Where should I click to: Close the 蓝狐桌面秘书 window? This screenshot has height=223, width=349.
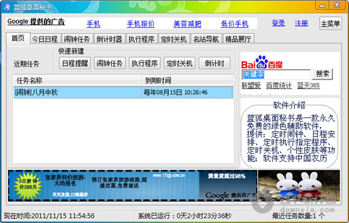[x=337, y=5]
